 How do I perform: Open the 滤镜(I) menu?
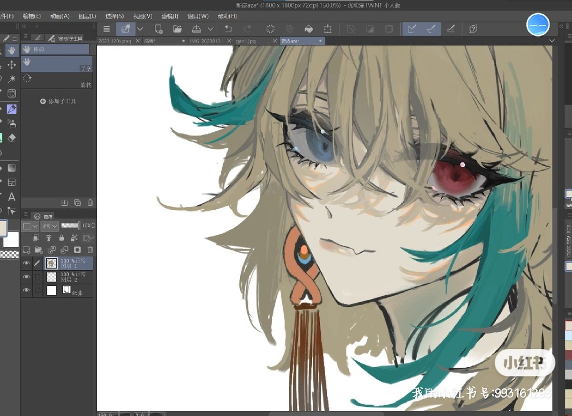[x=170, y=16]
